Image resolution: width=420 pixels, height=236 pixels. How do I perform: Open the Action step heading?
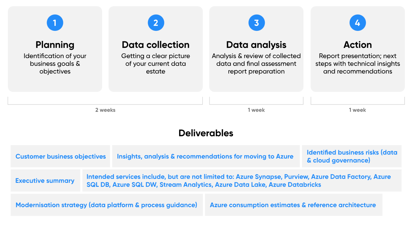click(358, 45)
